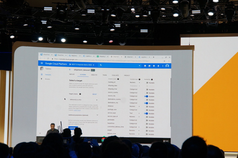
Task: Open the NEXT19 Keynote Demo 0005 project picker
Action: (82, 65)
